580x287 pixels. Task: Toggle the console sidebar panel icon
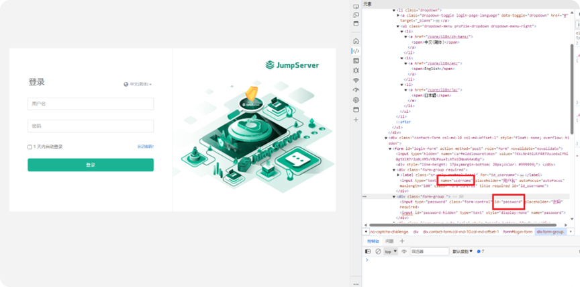368,251
